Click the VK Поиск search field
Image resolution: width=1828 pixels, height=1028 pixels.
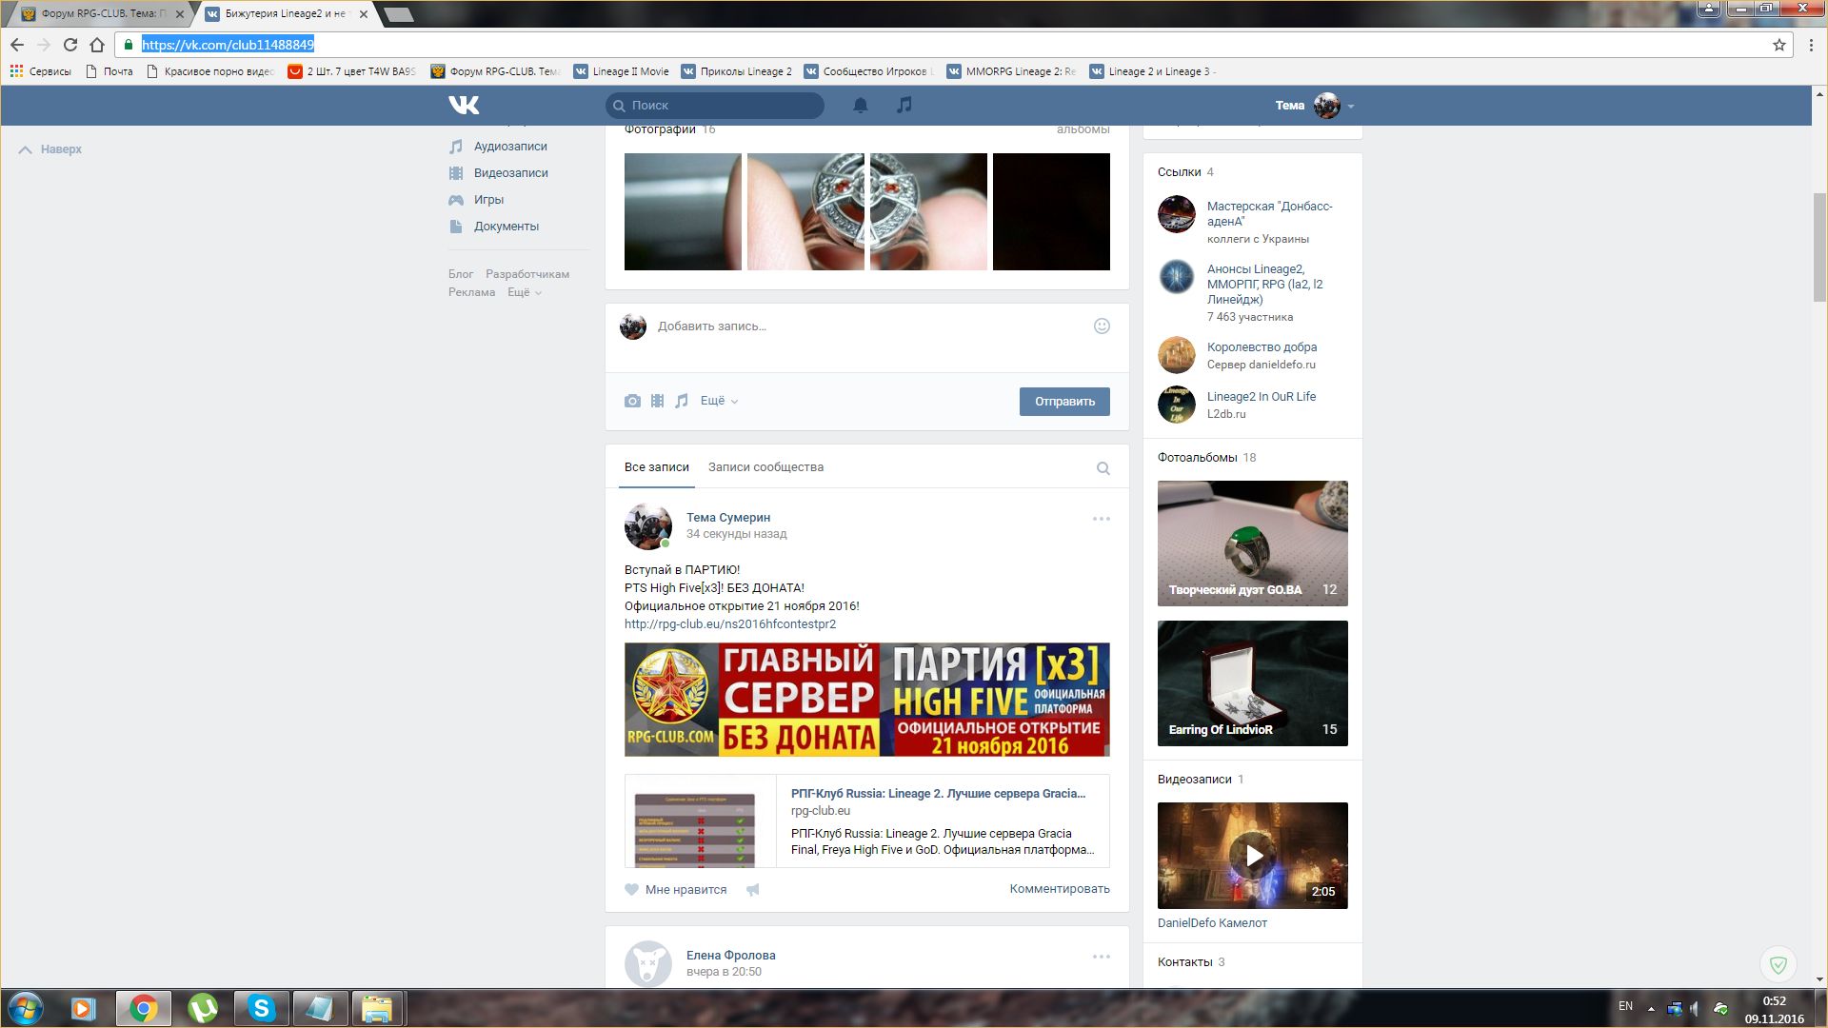pyautogui.click(x=715, y=106)
